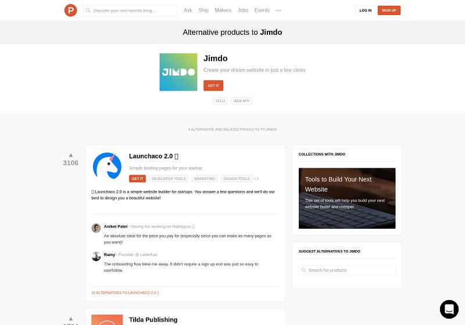Open Ramy's avatar
Image resolution: width=465 pixels, height=325 pixels.
point(96,256)
